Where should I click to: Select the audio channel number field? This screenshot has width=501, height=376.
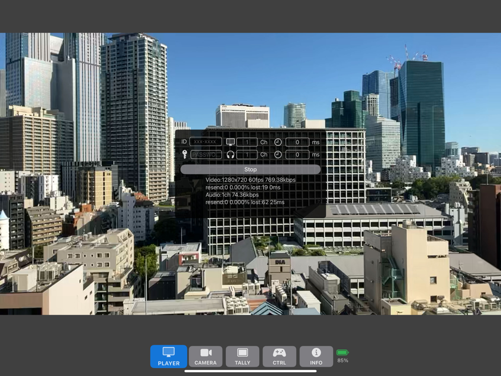tap(247, 155)
